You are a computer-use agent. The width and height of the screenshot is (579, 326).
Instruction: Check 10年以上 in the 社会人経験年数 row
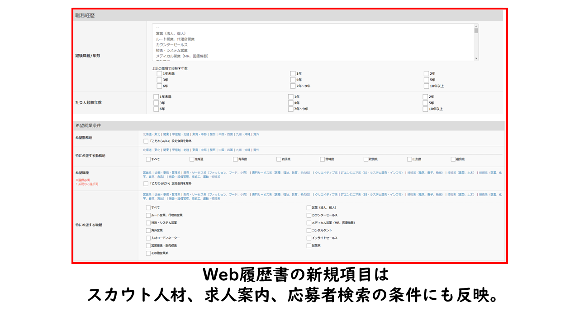coord(425,109)
